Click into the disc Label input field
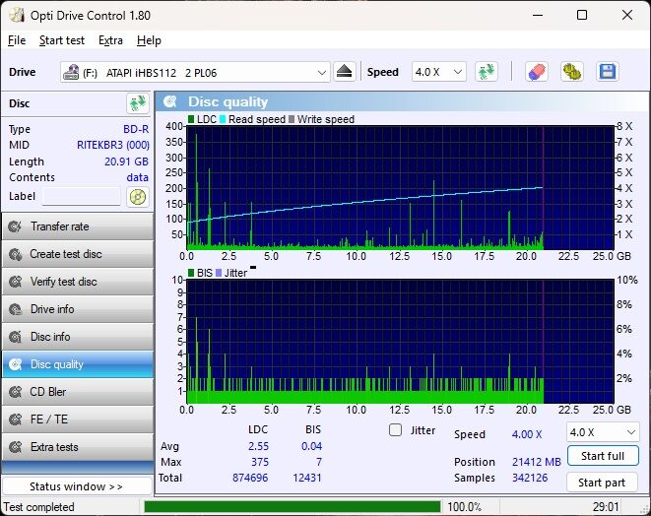Viewport: 651px width, 516px height. coord(82,196)
